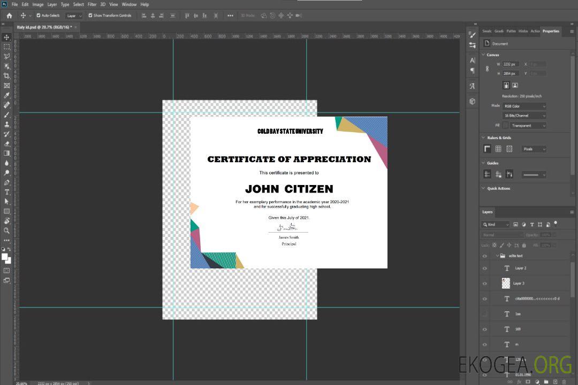
Task: Click the foreground color swatch
Action: coord(5,257)
